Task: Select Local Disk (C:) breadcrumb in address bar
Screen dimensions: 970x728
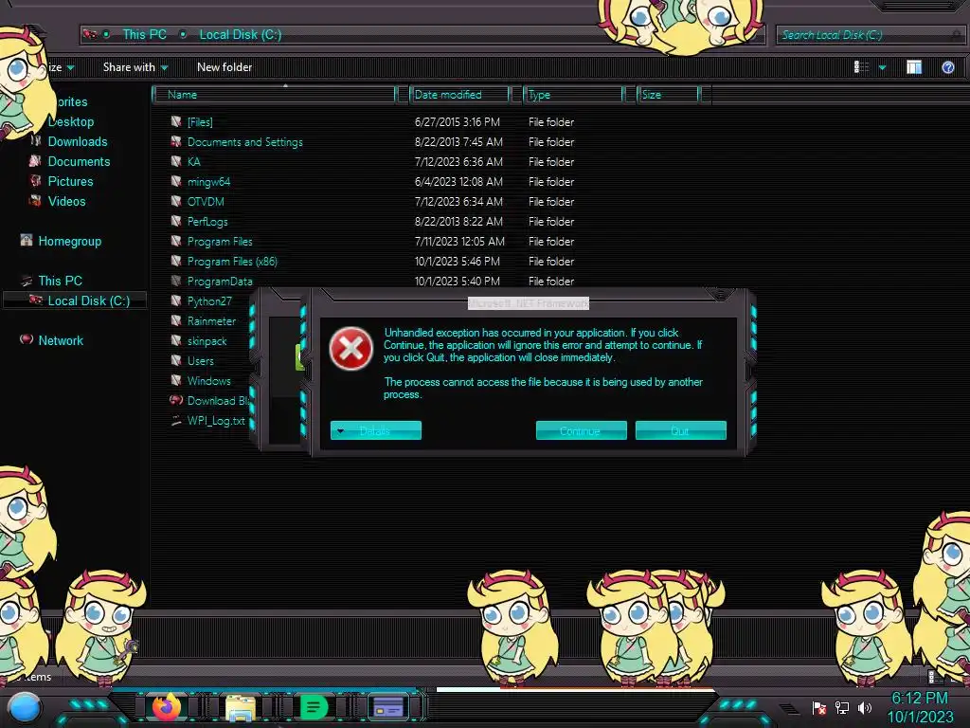Action: click(240, 35)
